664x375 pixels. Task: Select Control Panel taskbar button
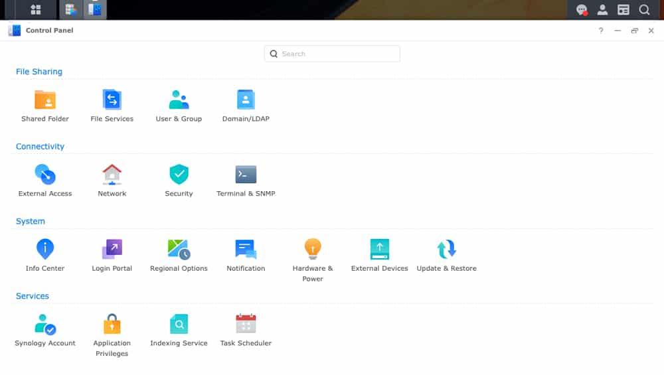[95, 9]
